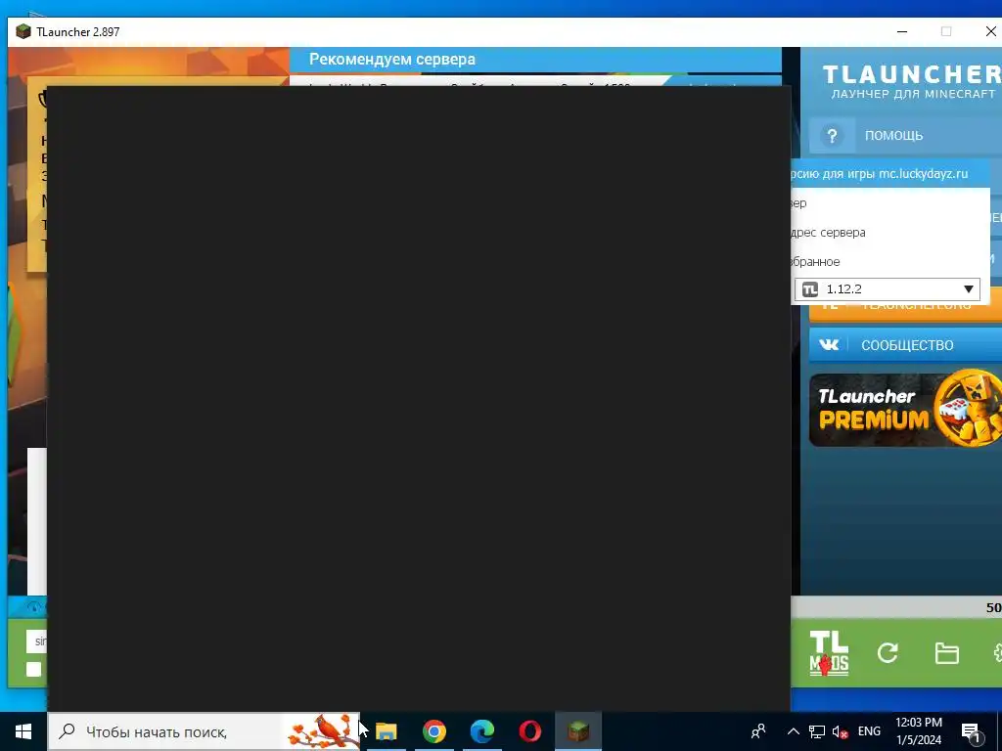Open the TLauncher PREMIUM banner
This screenshot has height=751, width=1002.
[905, 410]
